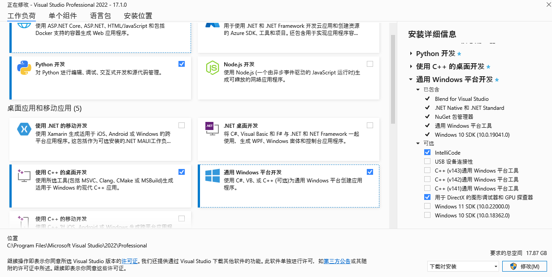Click the shield icon on 修改 button
The image size is (552, 277).
pos(513,266)
